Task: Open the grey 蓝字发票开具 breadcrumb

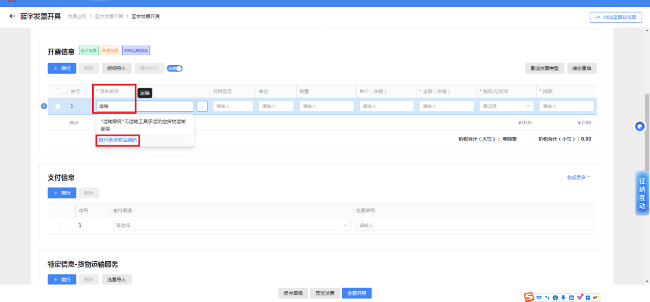Action: point(108,17)
